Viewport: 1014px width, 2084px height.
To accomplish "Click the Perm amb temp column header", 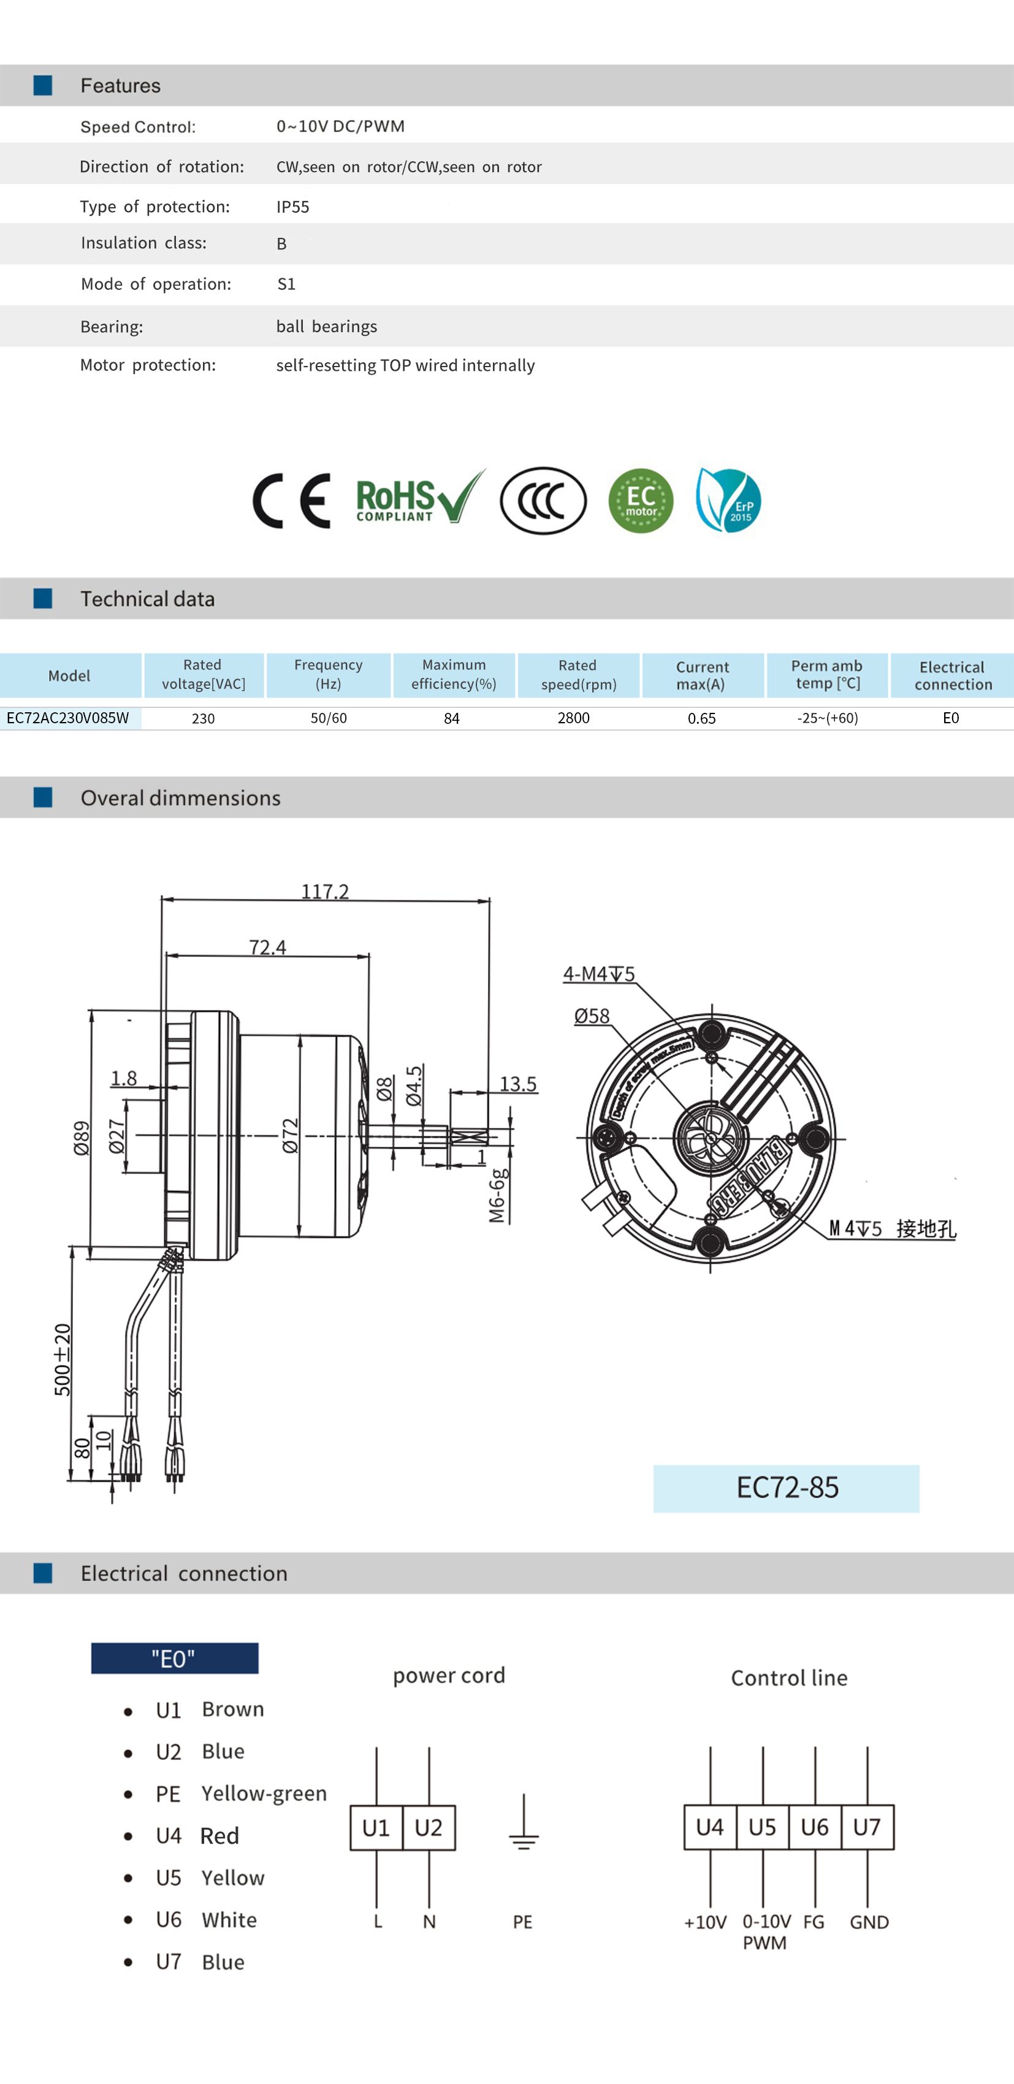I will (x=827, y=675).
